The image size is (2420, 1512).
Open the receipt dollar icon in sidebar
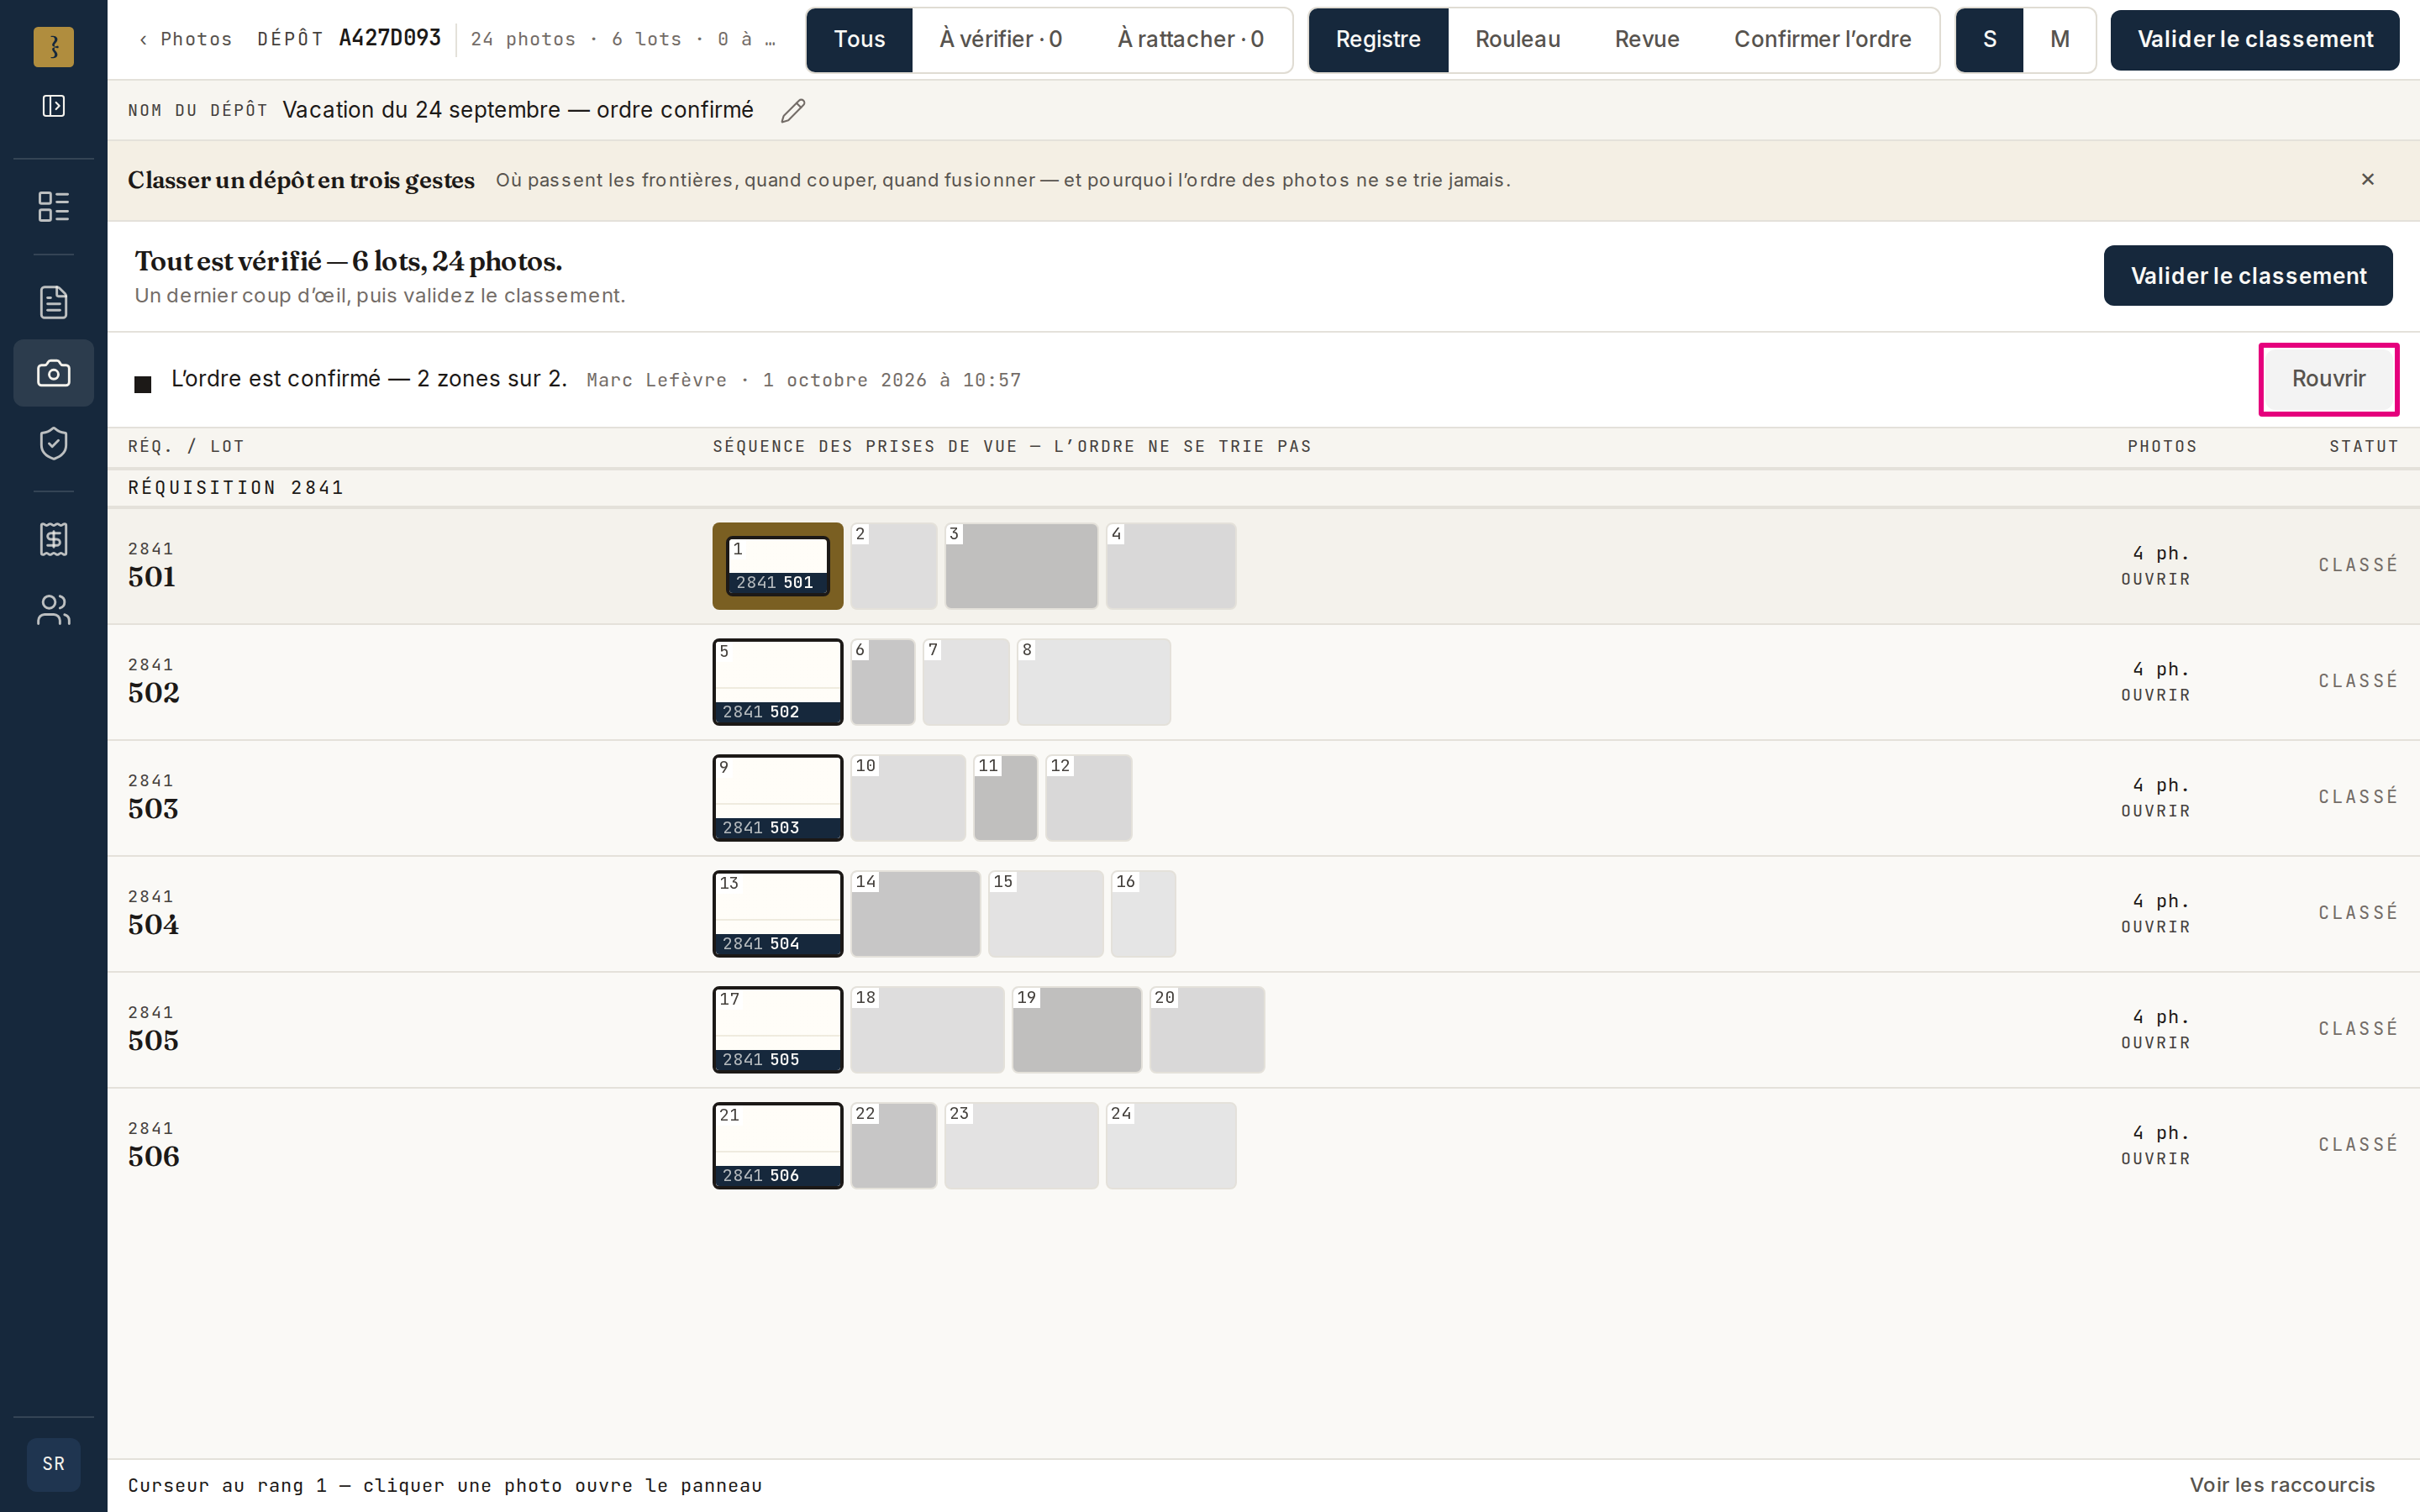53,539
